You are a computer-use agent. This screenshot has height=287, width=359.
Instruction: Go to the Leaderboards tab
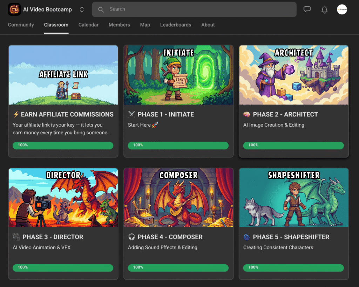coord(176,25)
